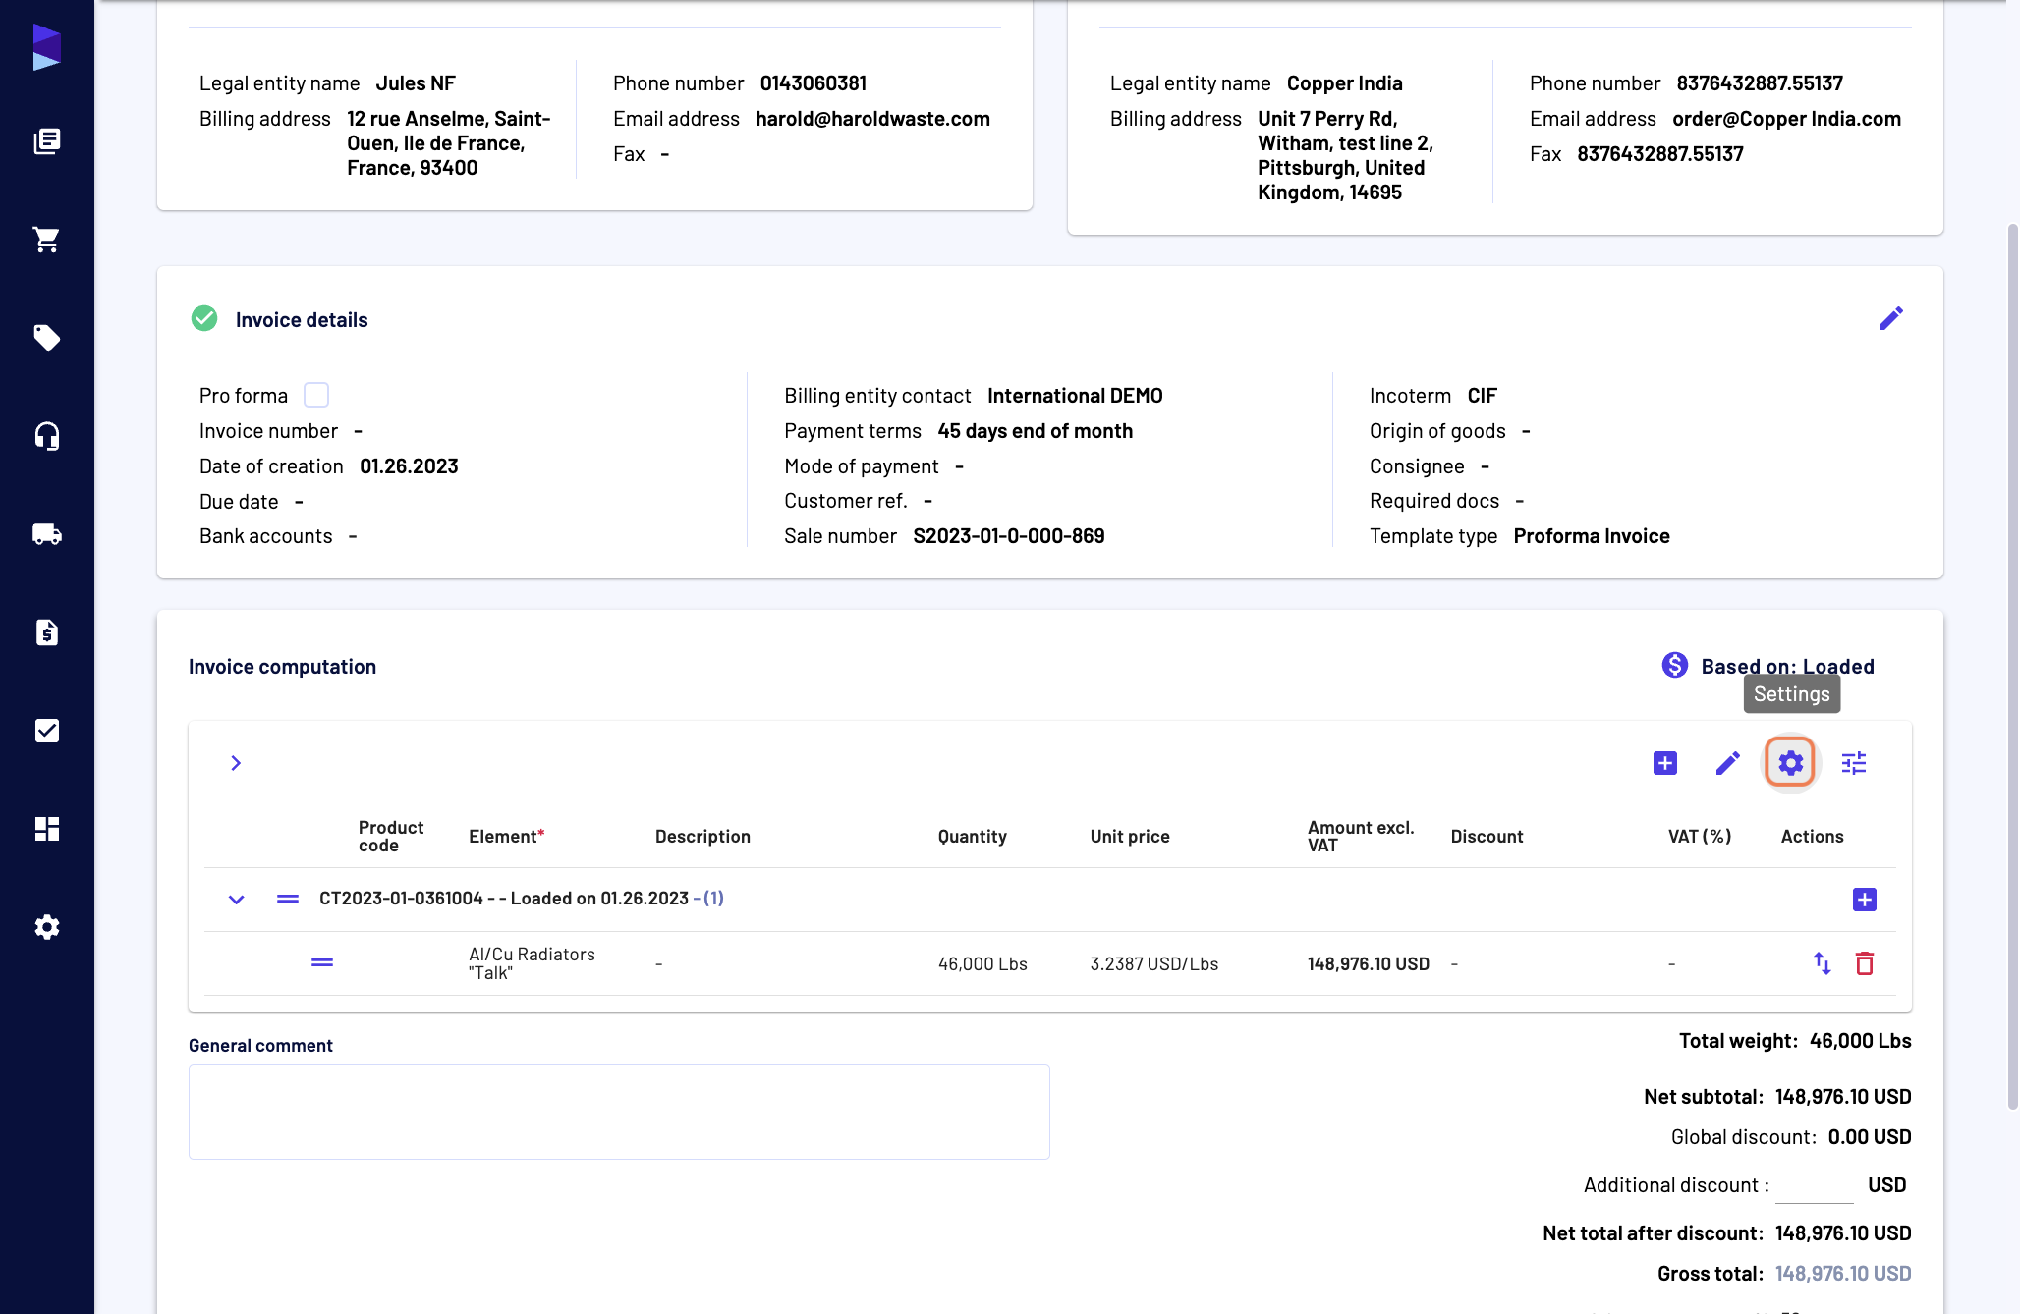Collapse the CT2023-01-0361004 group
This screenshot has height=1314, width=2020.
point(236,900)
